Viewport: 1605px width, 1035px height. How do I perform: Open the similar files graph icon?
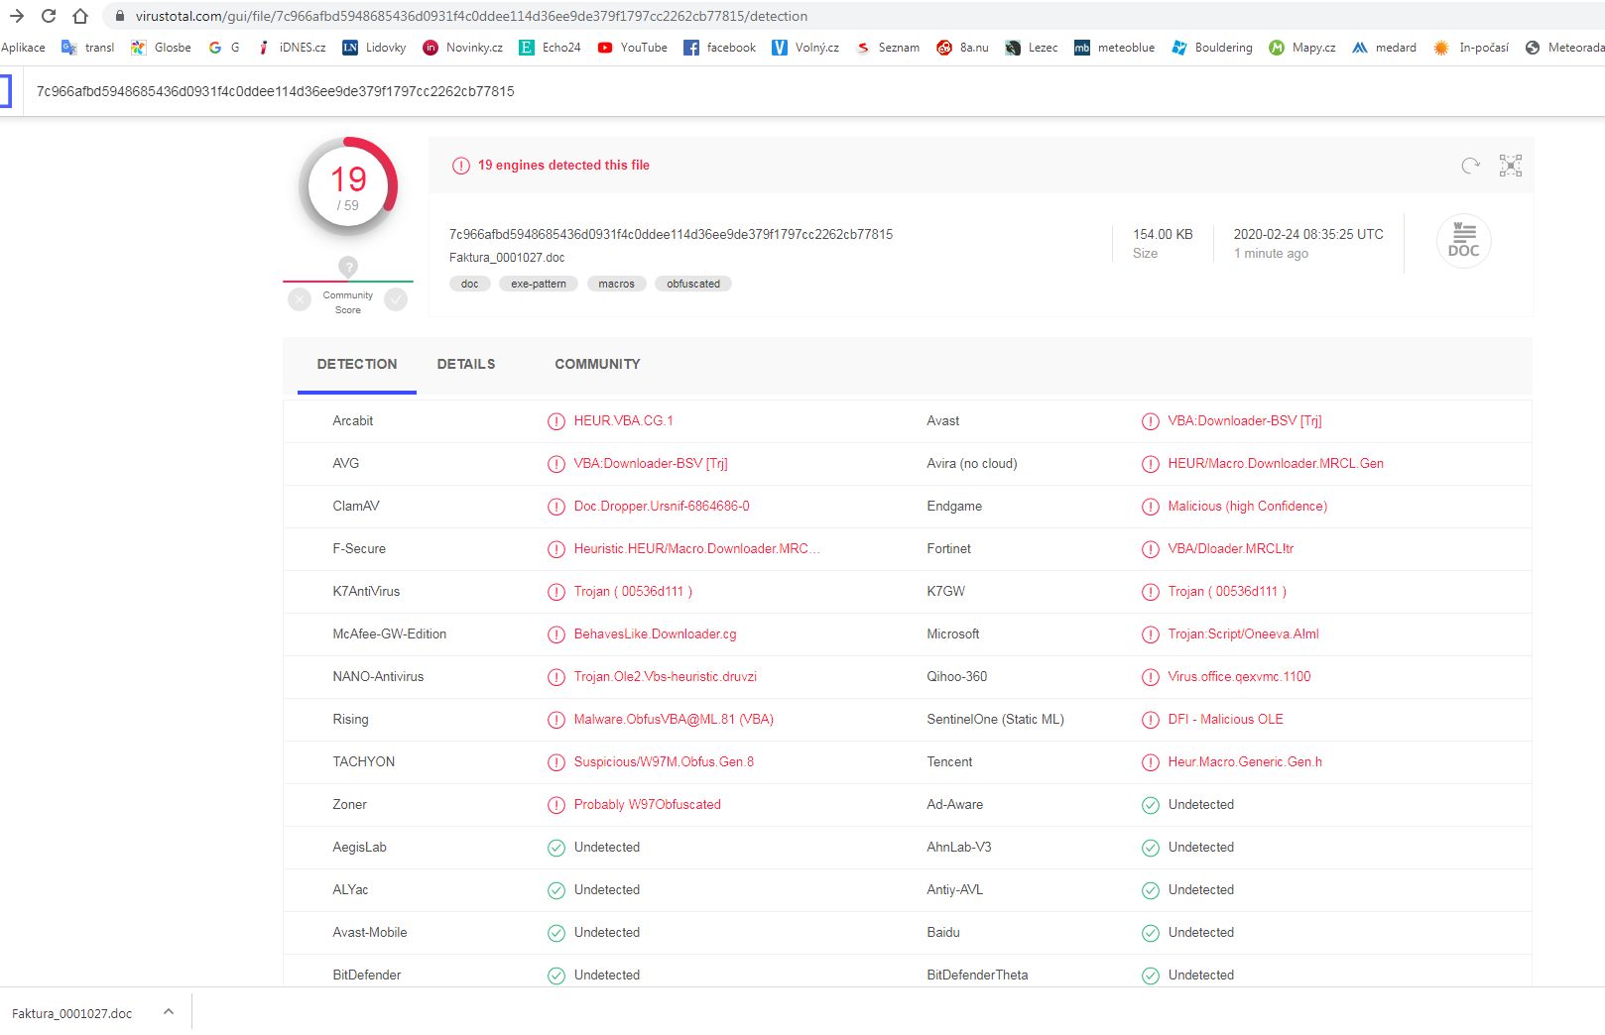1510,166
